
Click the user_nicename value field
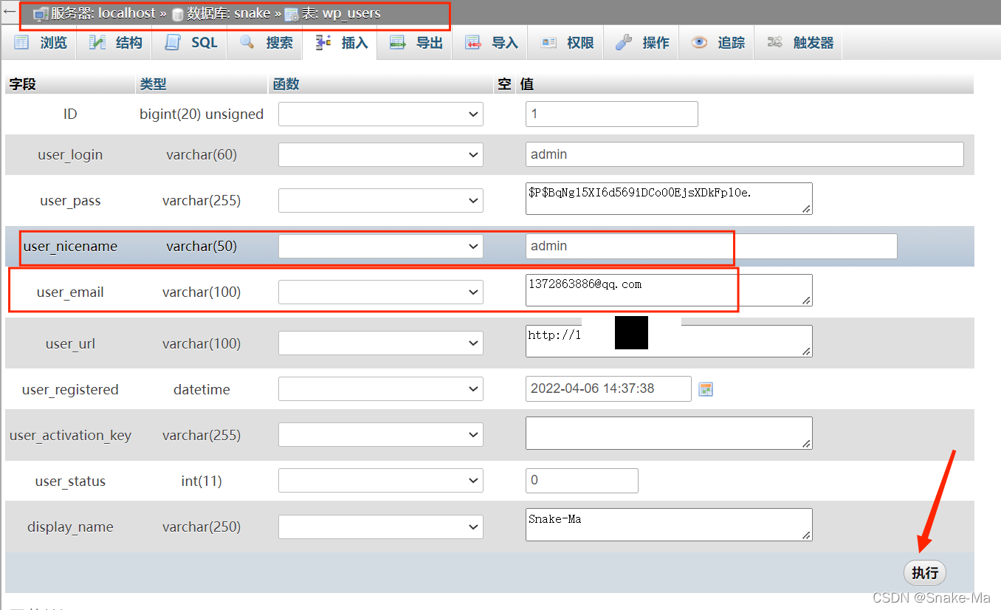[712, 246]
